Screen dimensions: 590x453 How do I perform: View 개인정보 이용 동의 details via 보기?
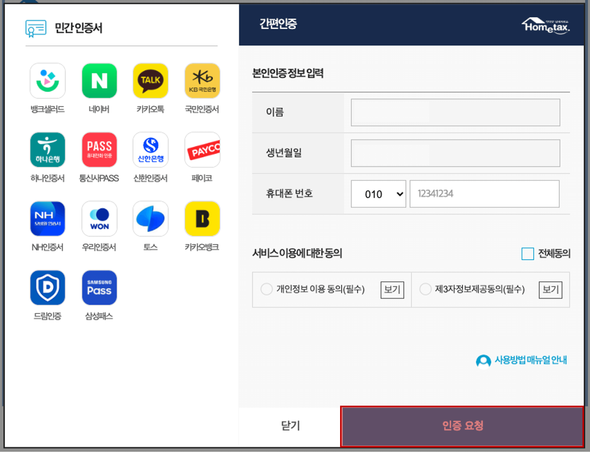tap(392, 289)
